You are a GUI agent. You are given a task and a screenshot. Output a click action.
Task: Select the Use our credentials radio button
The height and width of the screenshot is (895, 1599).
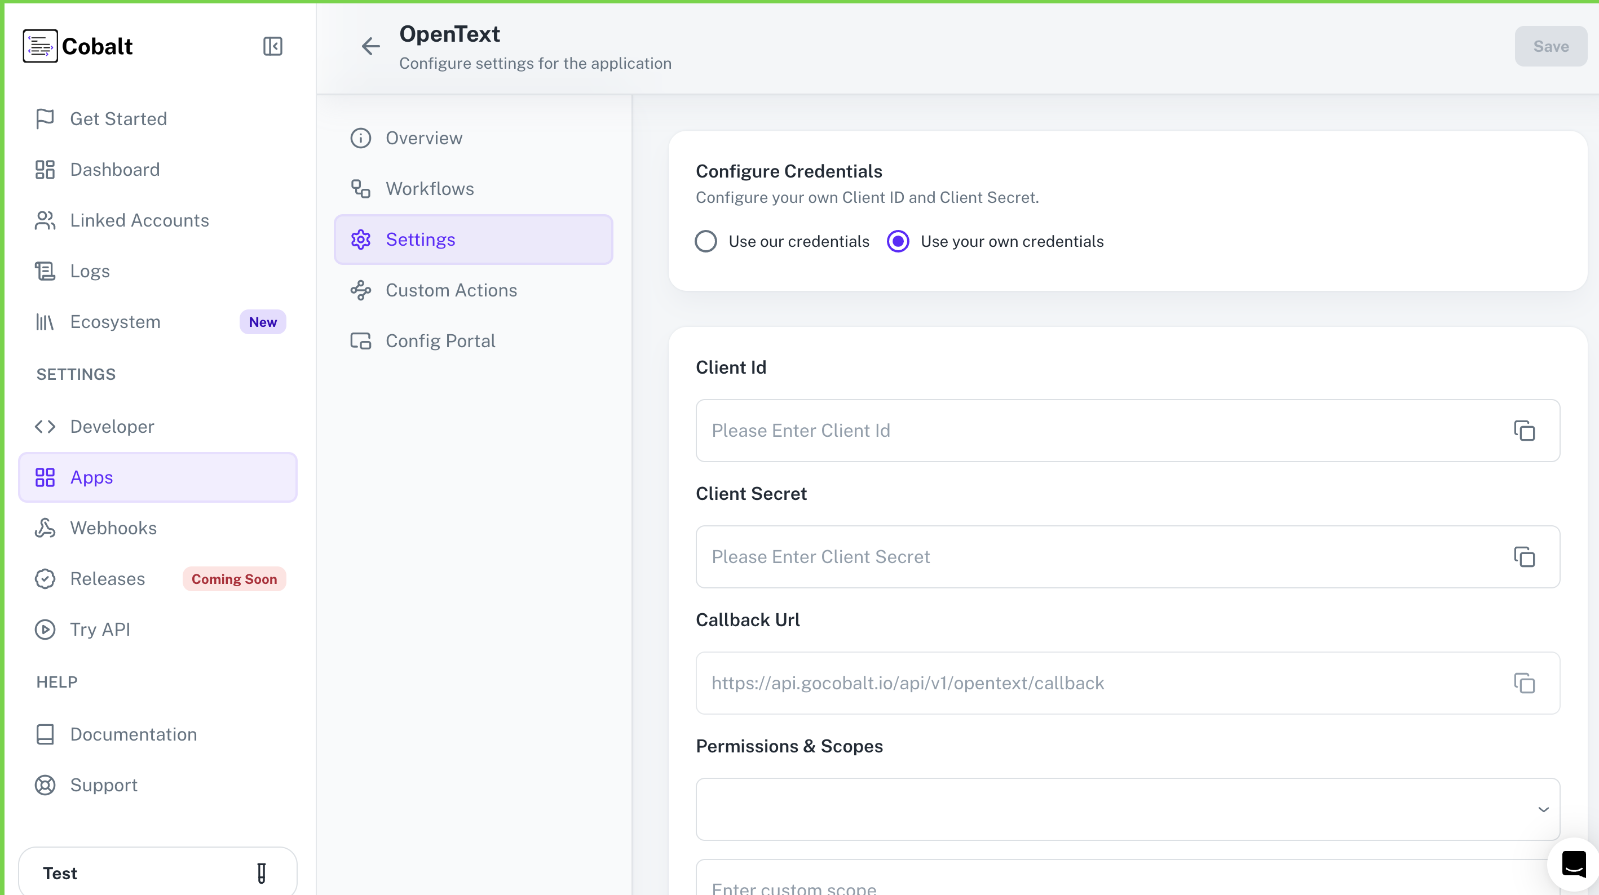pos(705,241)
